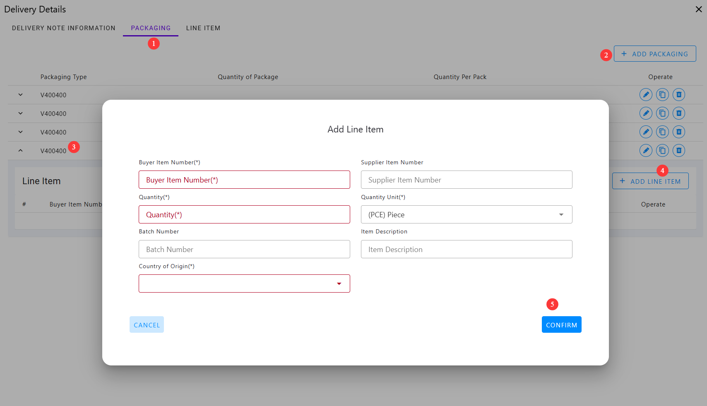Viewport: 707px width, 406px height.
Task: Close the Delivery Details window
Action: [x=698, y=9]
